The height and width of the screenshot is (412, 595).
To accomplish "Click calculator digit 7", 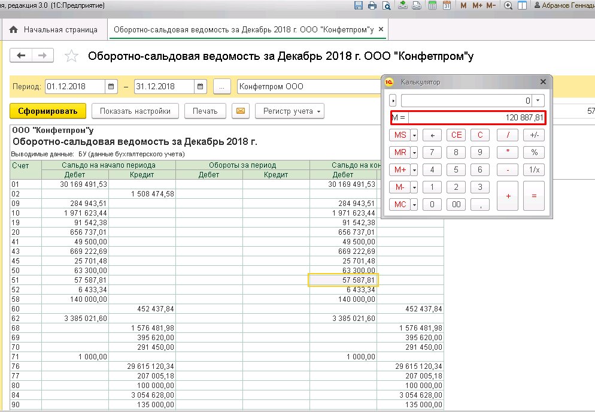I will point(432,152).
